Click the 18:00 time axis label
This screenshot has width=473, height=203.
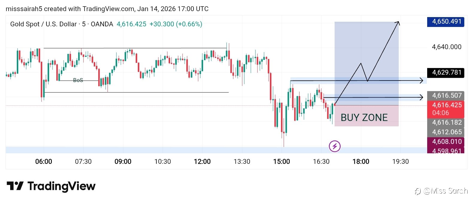click(361, 162)
